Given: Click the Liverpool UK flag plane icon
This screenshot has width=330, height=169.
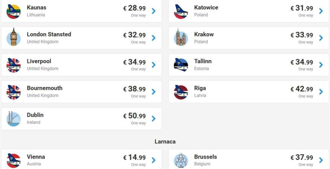Looking at the screenshot, I should (x=14, y=65).
